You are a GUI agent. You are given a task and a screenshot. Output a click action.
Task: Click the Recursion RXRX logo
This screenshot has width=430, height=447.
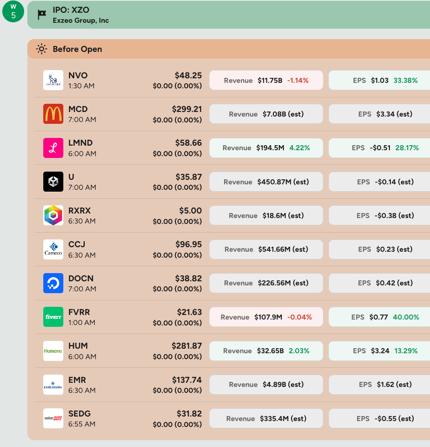coord(53,215)
